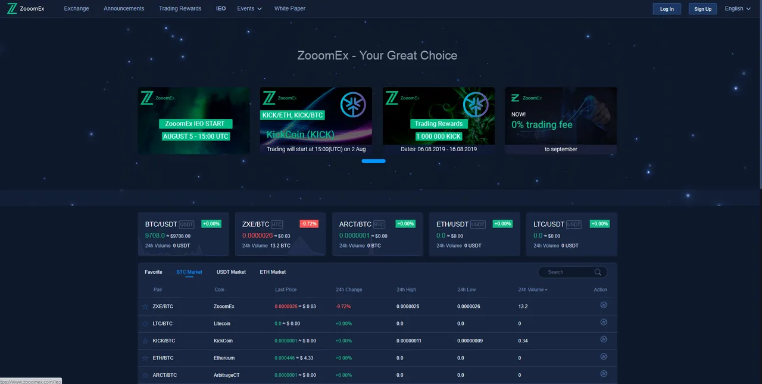
Task: Click the search magnifier icon
Action: [598, 272]
